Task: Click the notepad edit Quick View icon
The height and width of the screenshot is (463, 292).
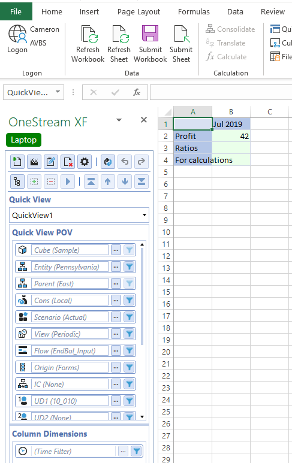Action: point(51,162)
